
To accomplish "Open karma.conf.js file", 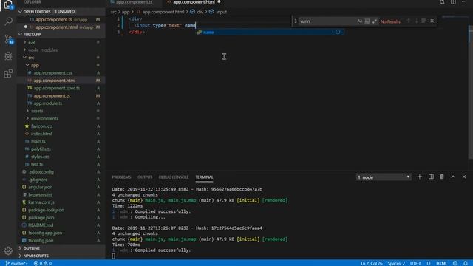I will pos(41,202).
